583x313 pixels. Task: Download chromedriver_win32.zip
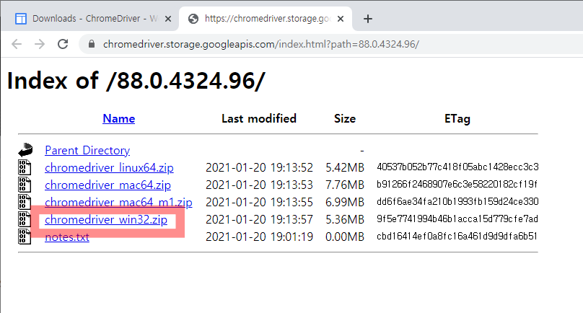point(106,220)
